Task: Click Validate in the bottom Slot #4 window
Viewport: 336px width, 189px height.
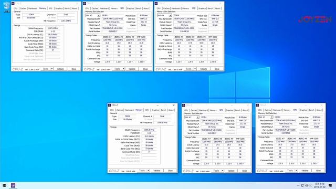Action: coord(305,171)
